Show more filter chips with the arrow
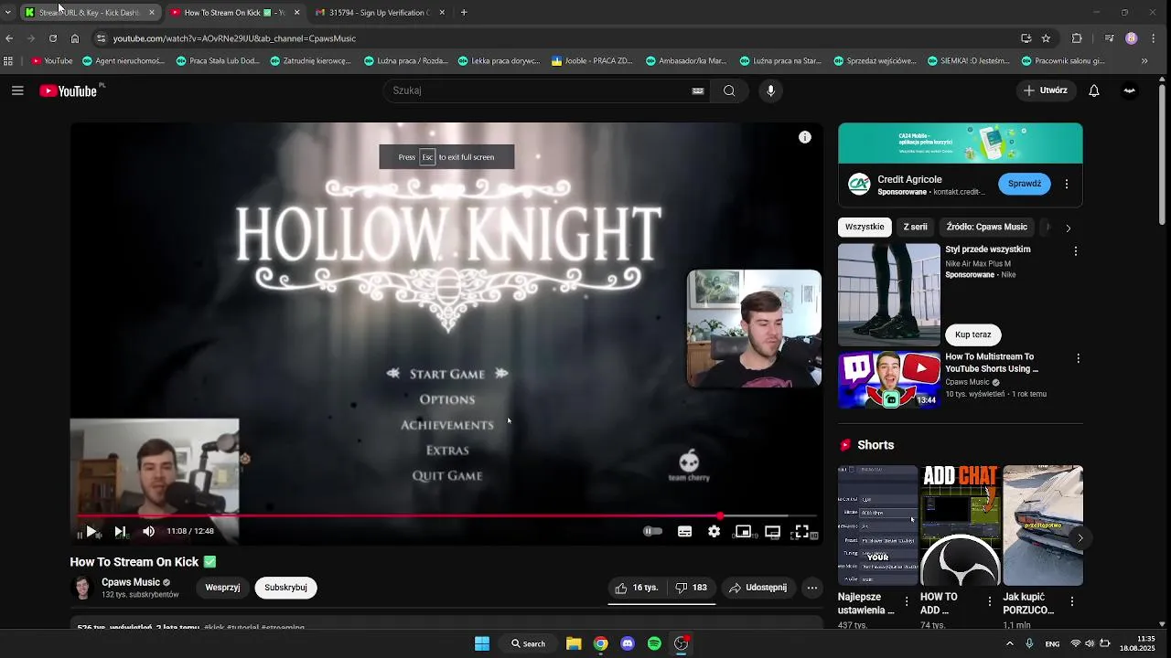This screenshot has height=658, width=1171. 1068,228
